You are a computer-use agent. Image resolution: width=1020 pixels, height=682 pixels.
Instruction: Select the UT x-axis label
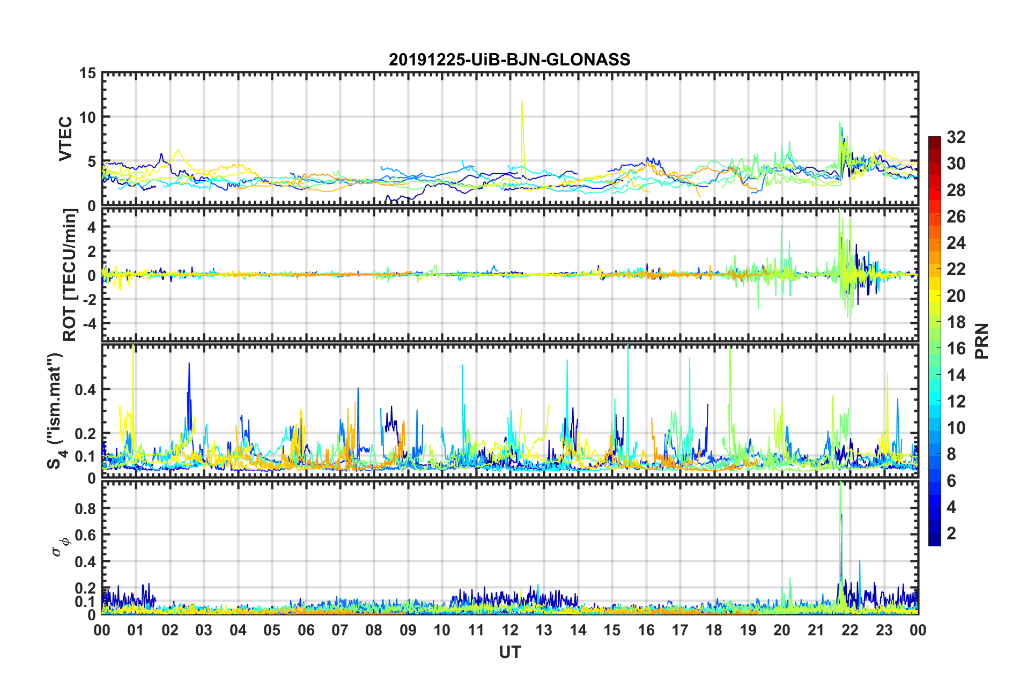point(510,651)
